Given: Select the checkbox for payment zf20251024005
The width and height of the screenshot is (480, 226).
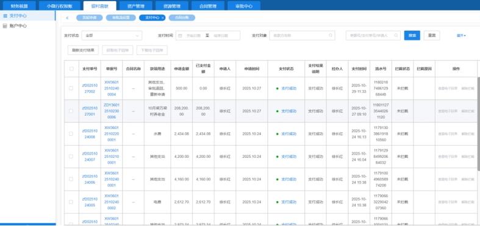Looking at the screenshot, I should pyautogui.click(x=71, y=202).
